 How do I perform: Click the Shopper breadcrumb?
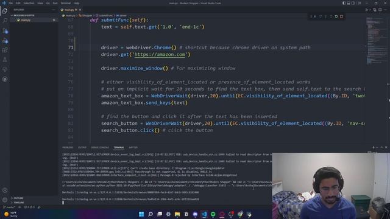85,15
